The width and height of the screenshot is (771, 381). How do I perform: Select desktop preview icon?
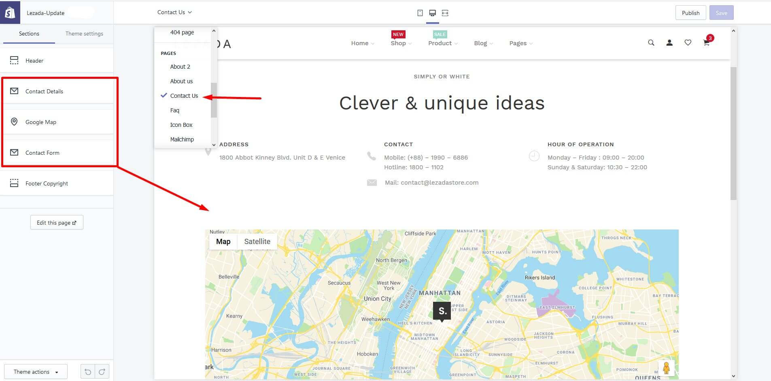click(432, 13)
